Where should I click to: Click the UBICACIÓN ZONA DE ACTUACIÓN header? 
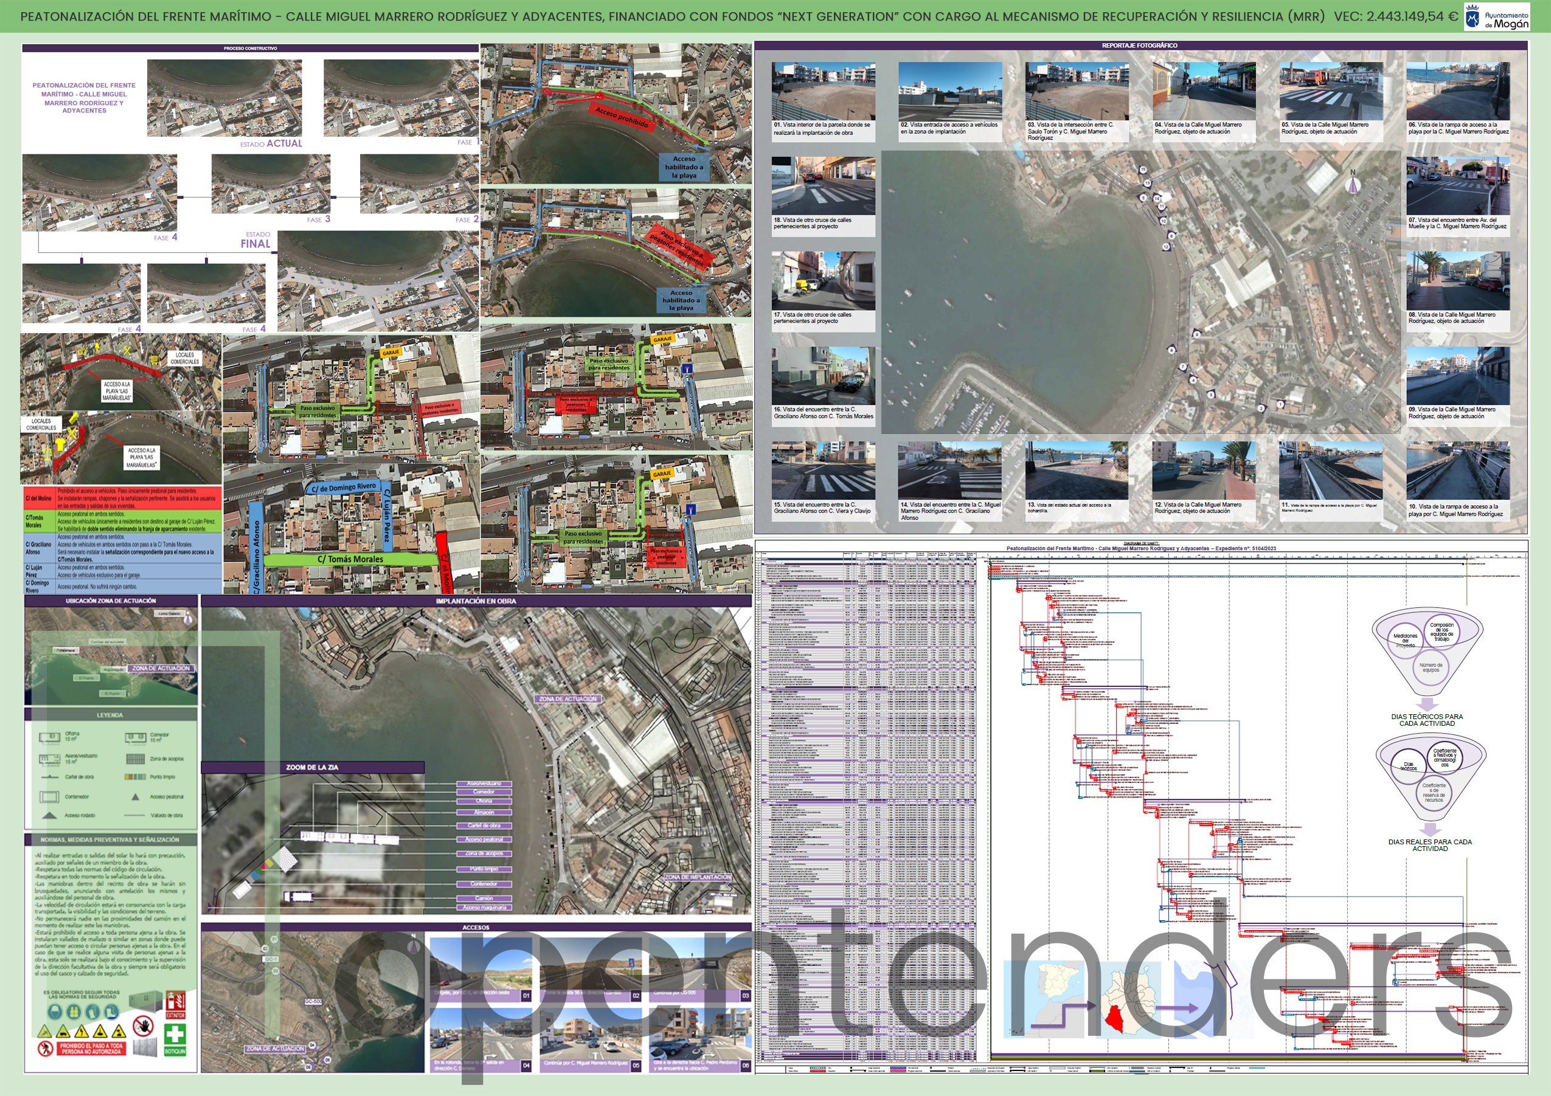111,601
